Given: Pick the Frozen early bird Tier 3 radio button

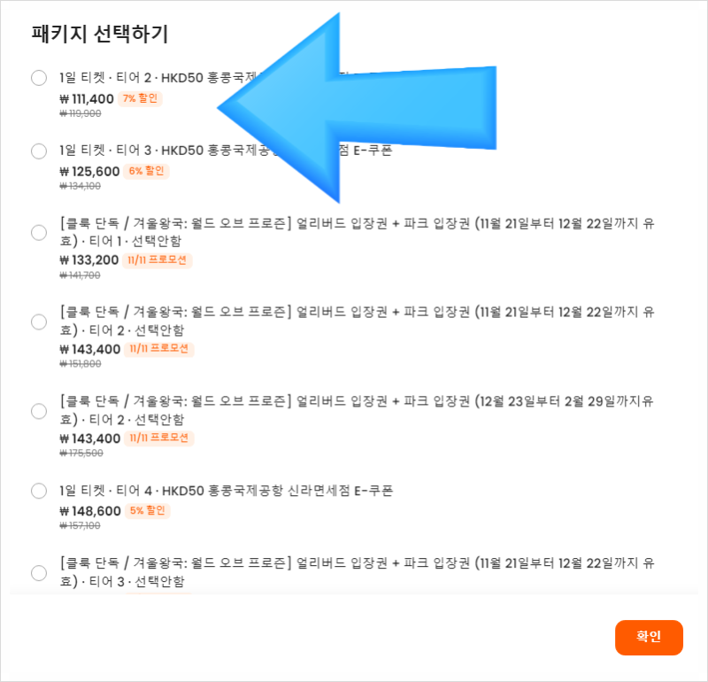Looking at the screenshot, I should [x=39, y=572].
